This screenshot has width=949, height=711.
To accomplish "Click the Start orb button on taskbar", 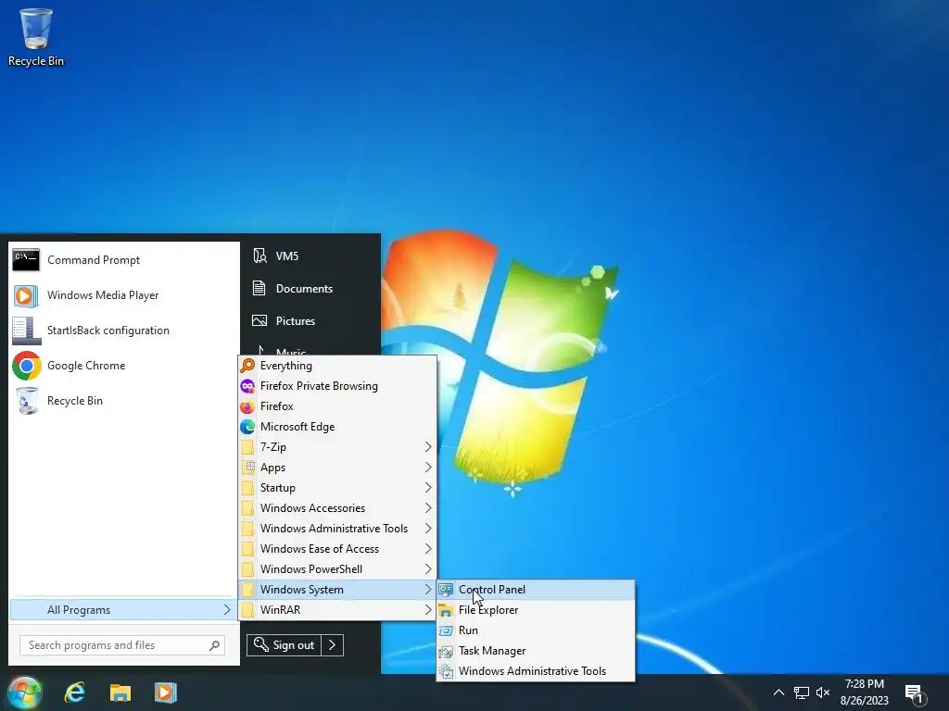I will 24,692.
